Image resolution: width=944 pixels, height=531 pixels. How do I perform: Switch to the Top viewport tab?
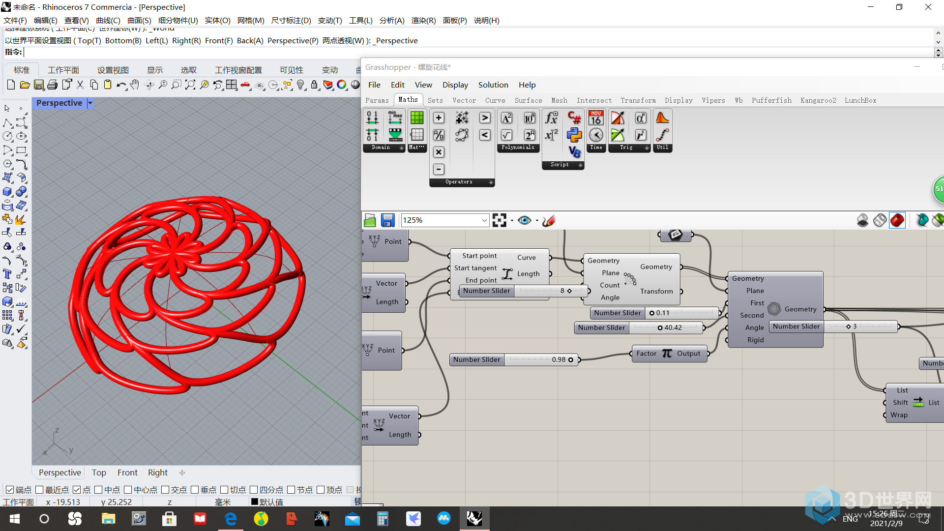(99, 472)
